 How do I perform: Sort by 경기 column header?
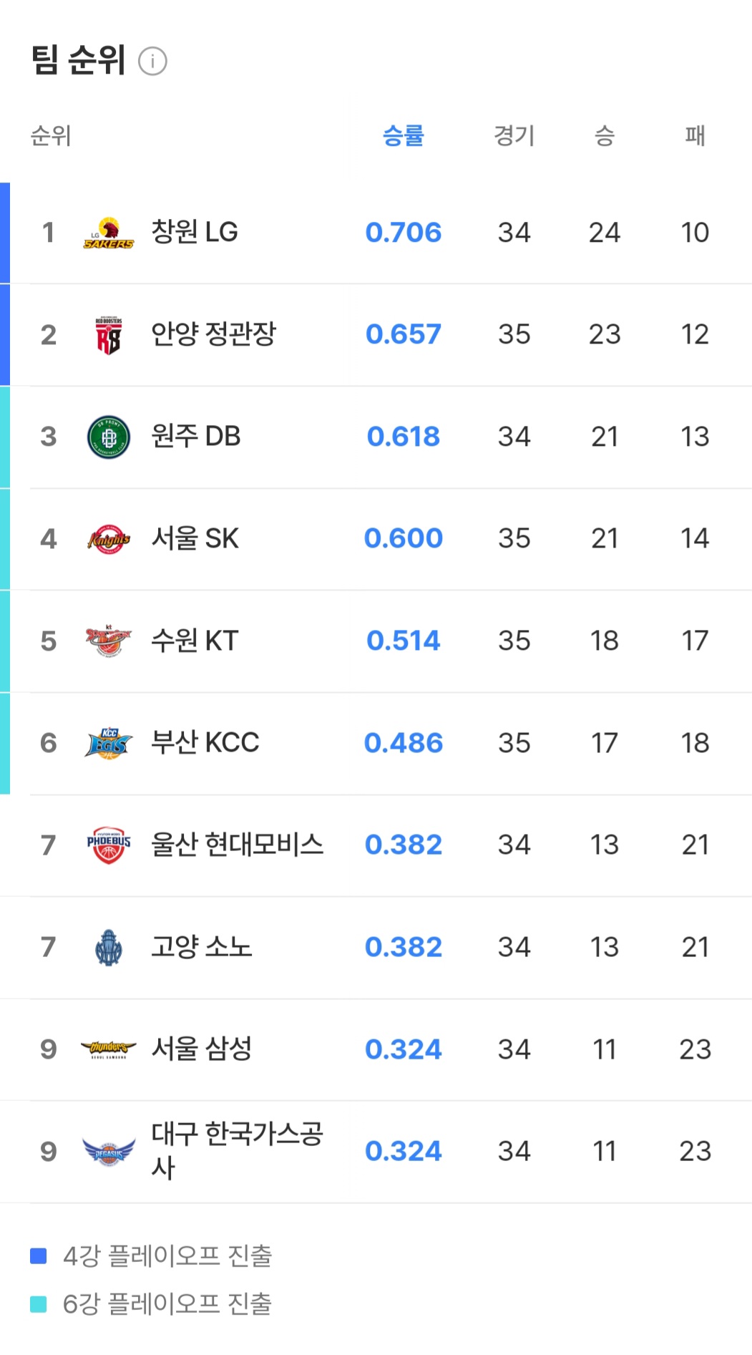[x=514, y=135]
